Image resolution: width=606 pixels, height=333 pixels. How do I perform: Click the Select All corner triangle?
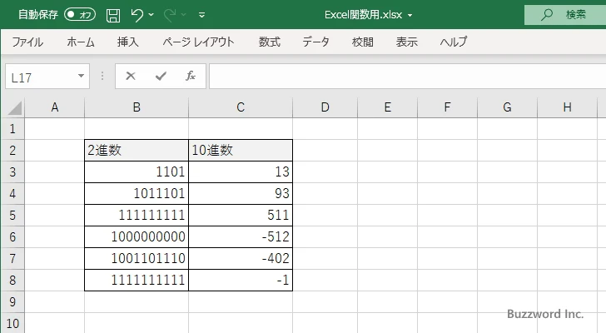[15, 107]
